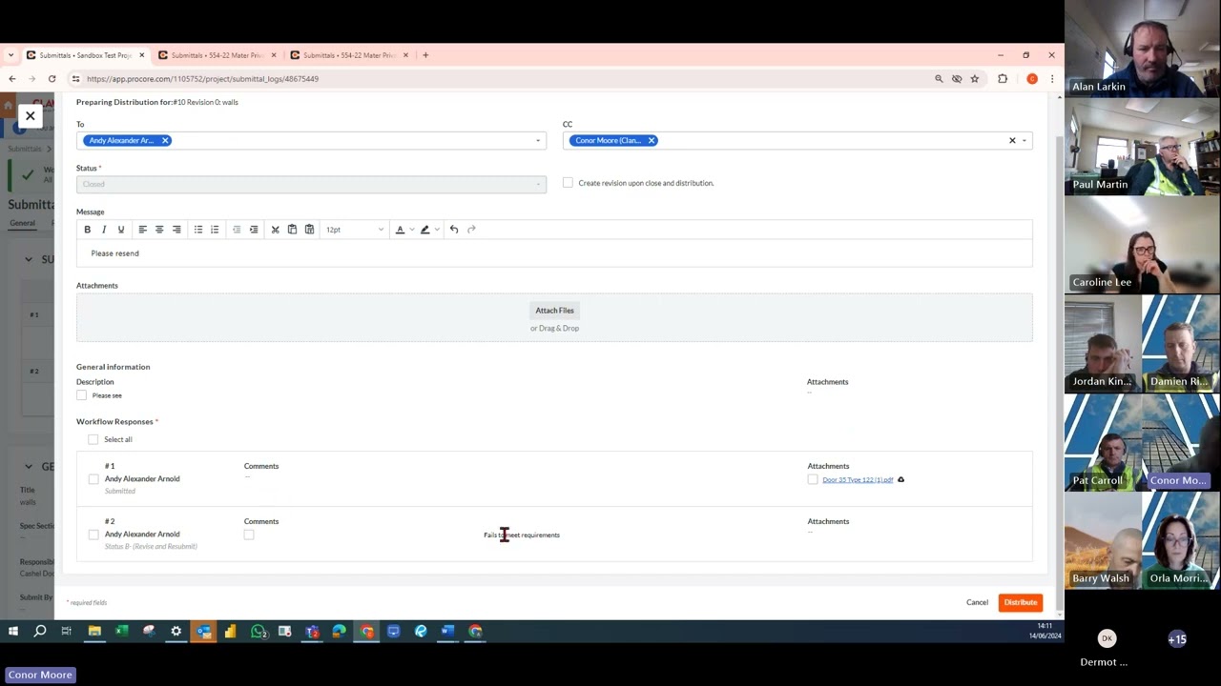Select workflow response #2 checkbox
Image resolution: width=1221 pixels, height=686 pixels.
point(93,535)
